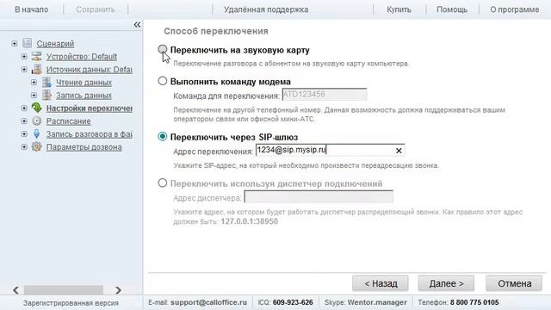
Task: Click the Зарегистрированная версия status text
Action: [x=71, y=302]
